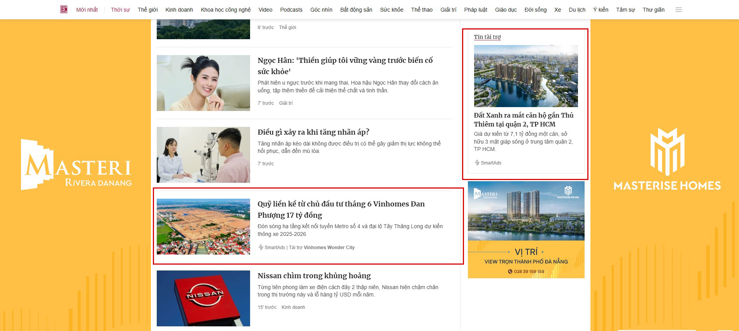Read 'Điều gì xảy ra khi tăng nhãn áp?'
Image resolution: width=739 pixels, height=331 pixels.
pos(313,132)
